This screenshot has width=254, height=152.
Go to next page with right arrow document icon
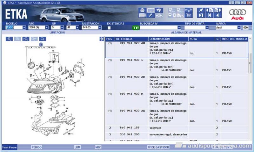[x=218, y=10]
